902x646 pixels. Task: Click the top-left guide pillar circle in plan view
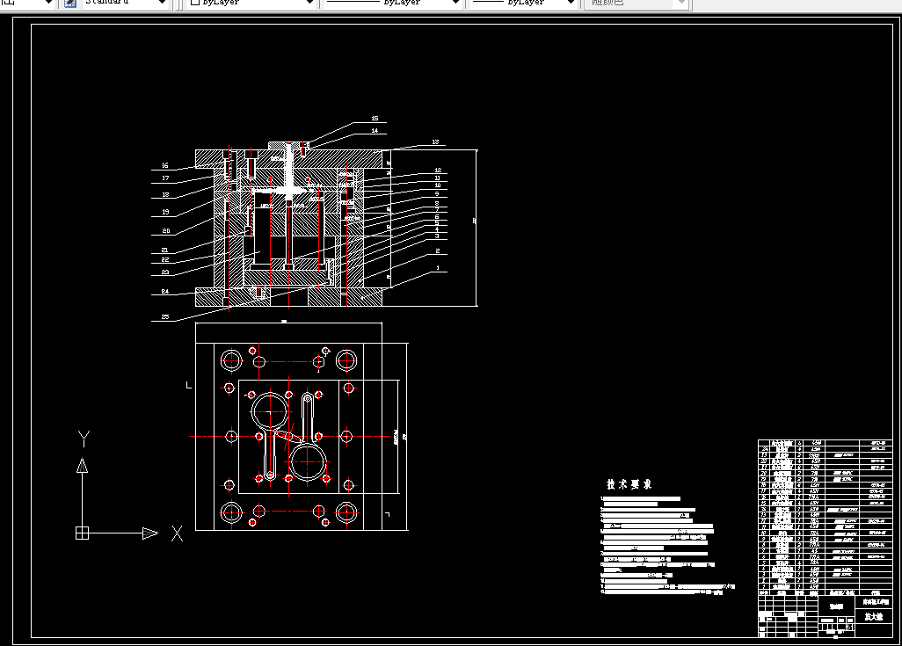[x=232, y=361]
